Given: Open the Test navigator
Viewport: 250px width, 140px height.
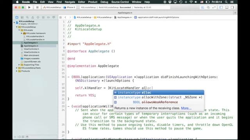Looking at the screenshot, I should tap(38, 17).
